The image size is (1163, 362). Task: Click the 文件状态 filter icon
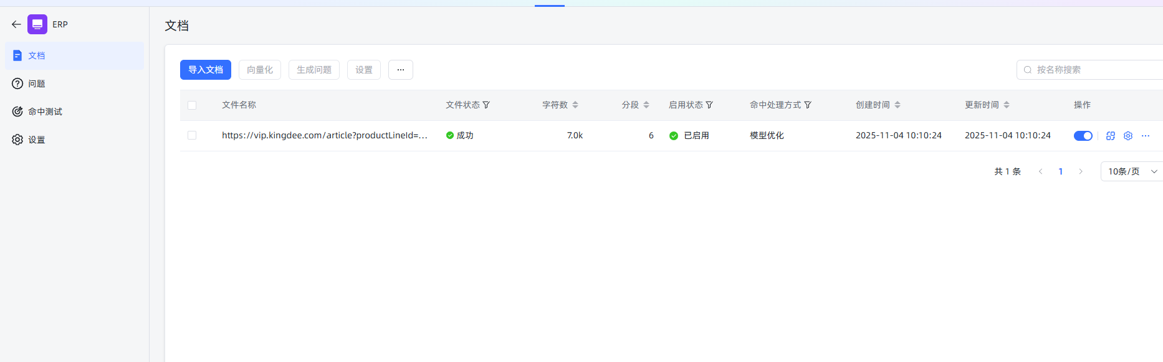click(486, 105)
